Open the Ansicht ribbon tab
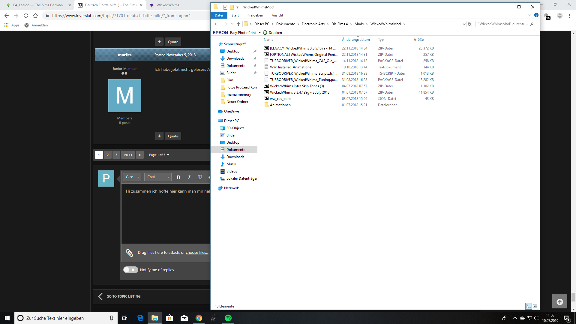 pyautogui.click(x=277, y=15)
